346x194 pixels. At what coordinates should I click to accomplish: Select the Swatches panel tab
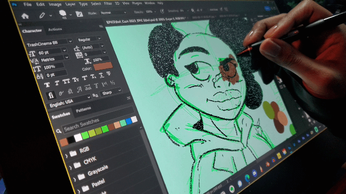(x=61, y=115)
